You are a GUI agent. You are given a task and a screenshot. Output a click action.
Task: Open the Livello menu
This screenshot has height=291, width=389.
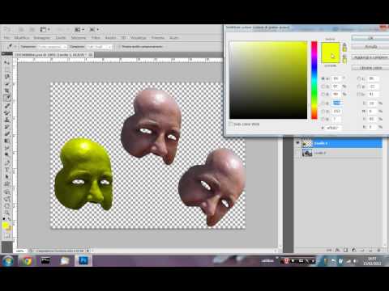(61, 38)
